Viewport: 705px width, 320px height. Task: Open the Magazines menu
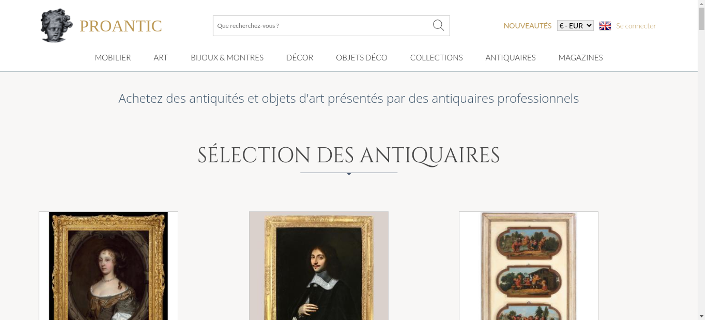coord(581,57)
